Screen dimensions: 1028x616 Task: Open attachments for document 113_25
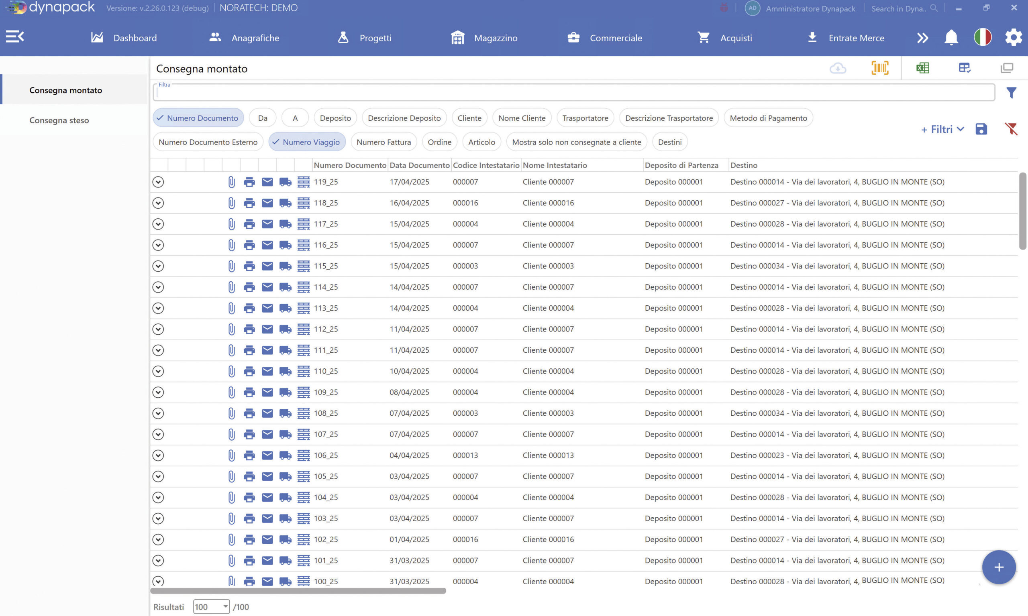(x=231, y=308)
